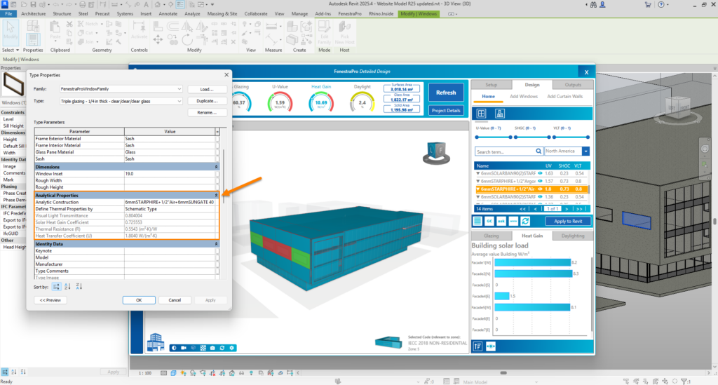
Task: Toggle eye icon for 6mmSTARPHIRE+1/2"Argon row
Action: tap(540, 182)
